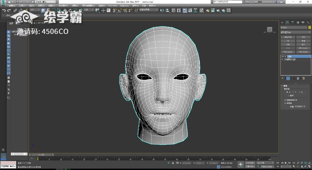Collapse the 参数 parameters rollout
Image resolution: width=312 pixels, height=170 pixels.
285,86
